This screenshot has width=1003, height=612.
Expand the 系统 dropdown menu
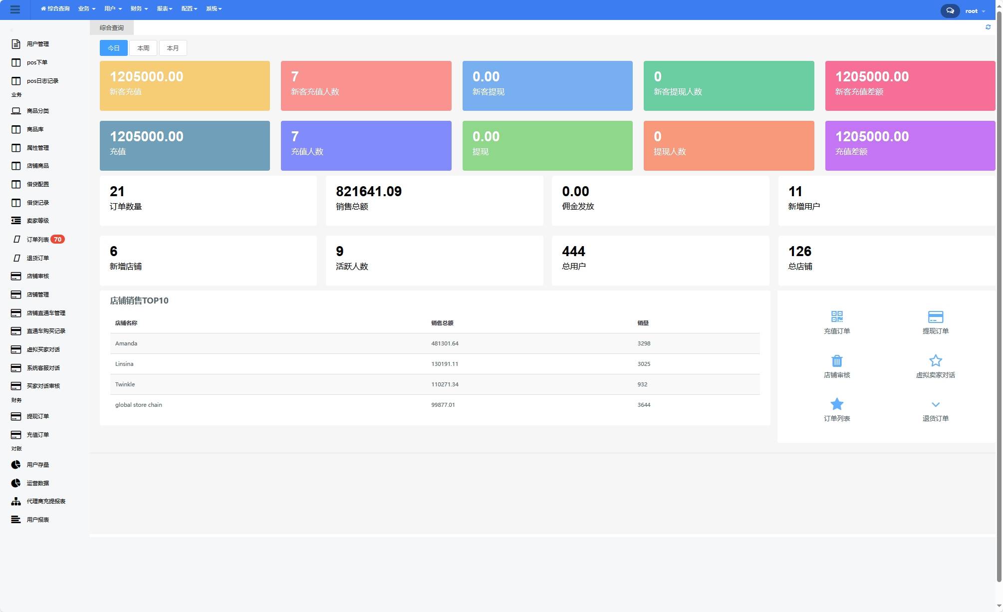tap(213, 8)
